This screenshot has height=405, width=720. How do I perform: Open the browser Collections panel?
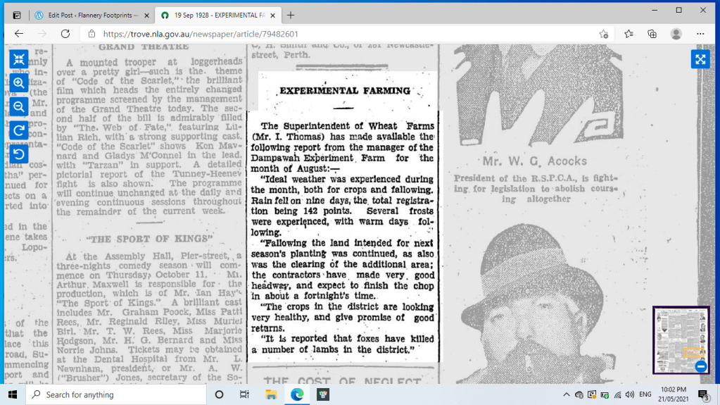(x=652, y=34)
